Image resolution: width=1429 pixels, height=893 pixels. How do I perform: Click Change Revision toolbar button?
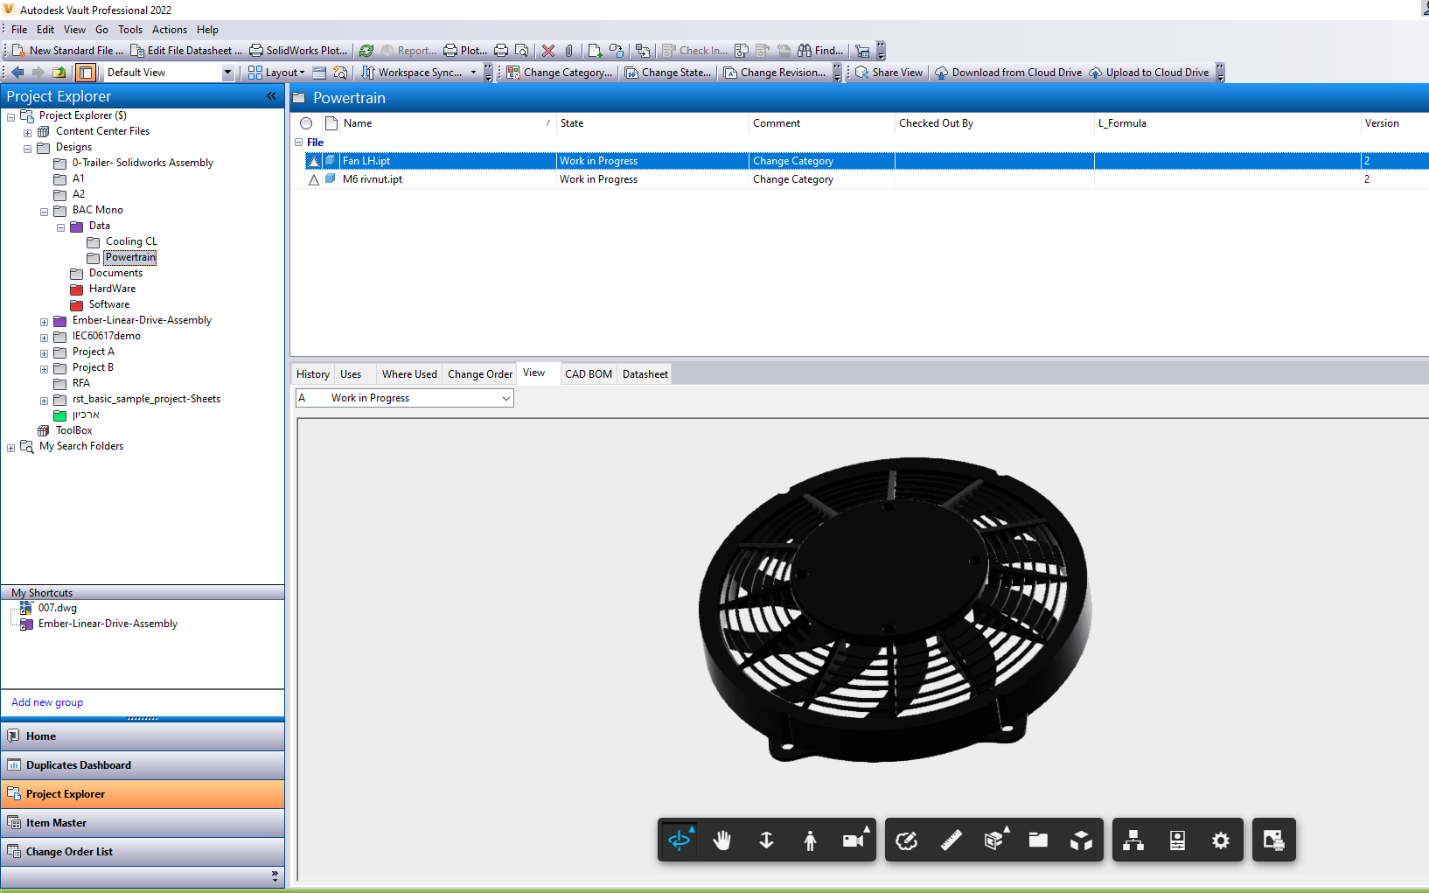775,73
